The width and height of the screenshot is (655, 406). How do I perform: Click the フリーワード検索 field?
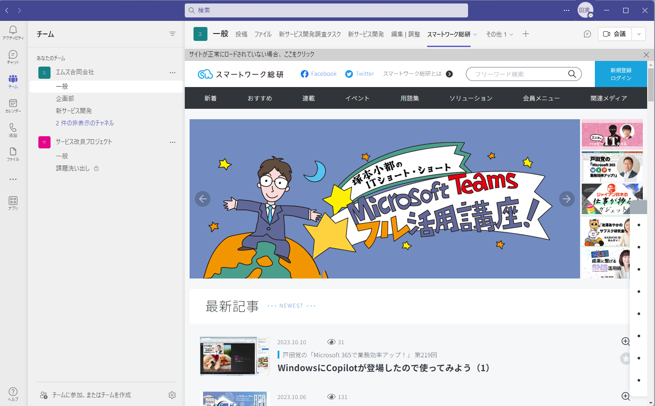[519, 74]
